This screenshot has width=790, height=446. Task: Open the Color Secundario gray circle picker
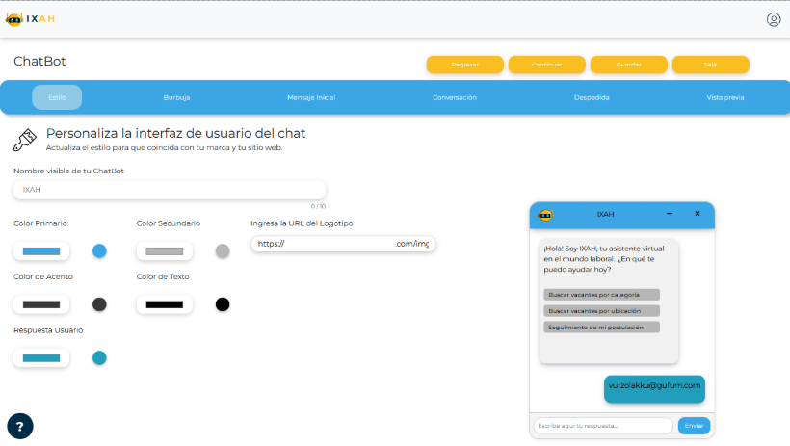[x=223, y=251]
